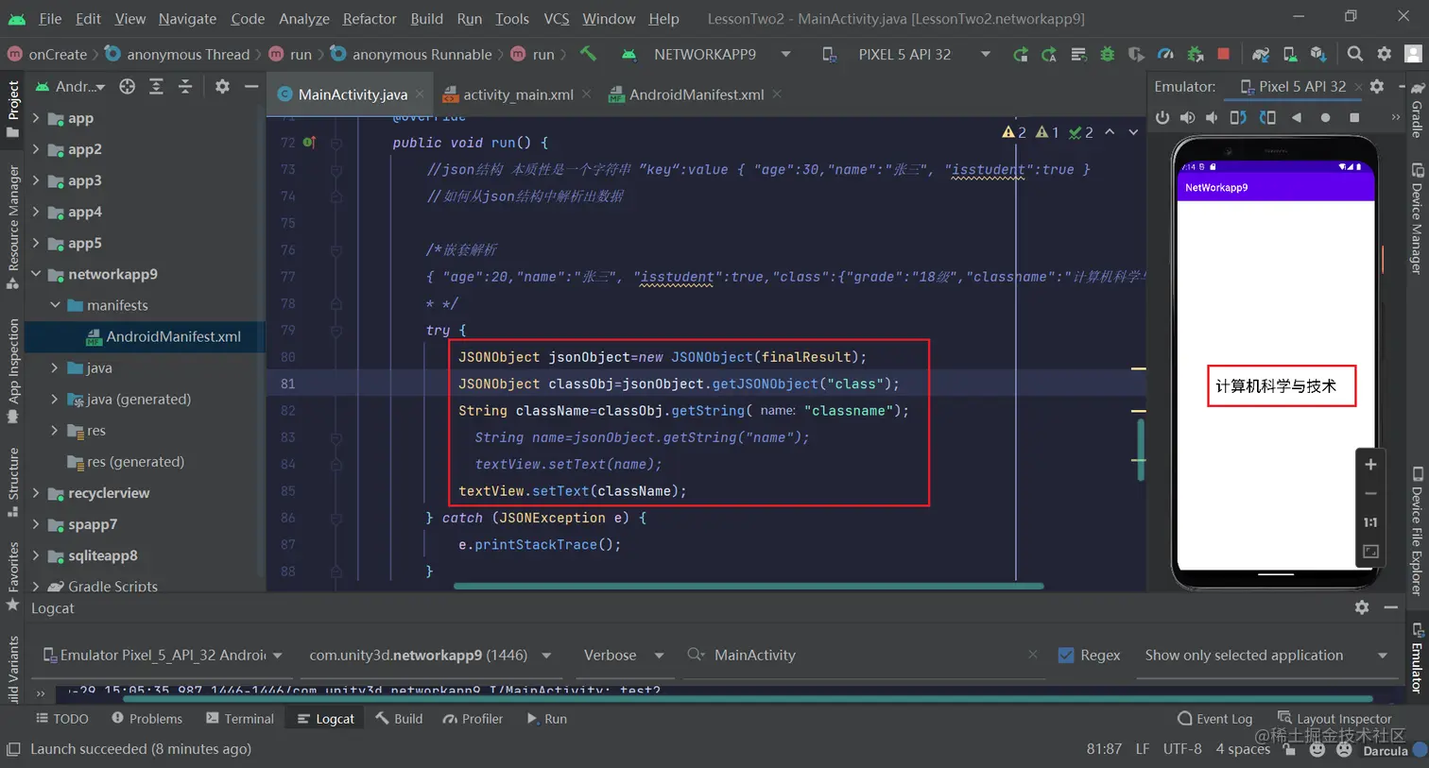
Task: Click the Debug app bug icon
Action: [1108, 54]
